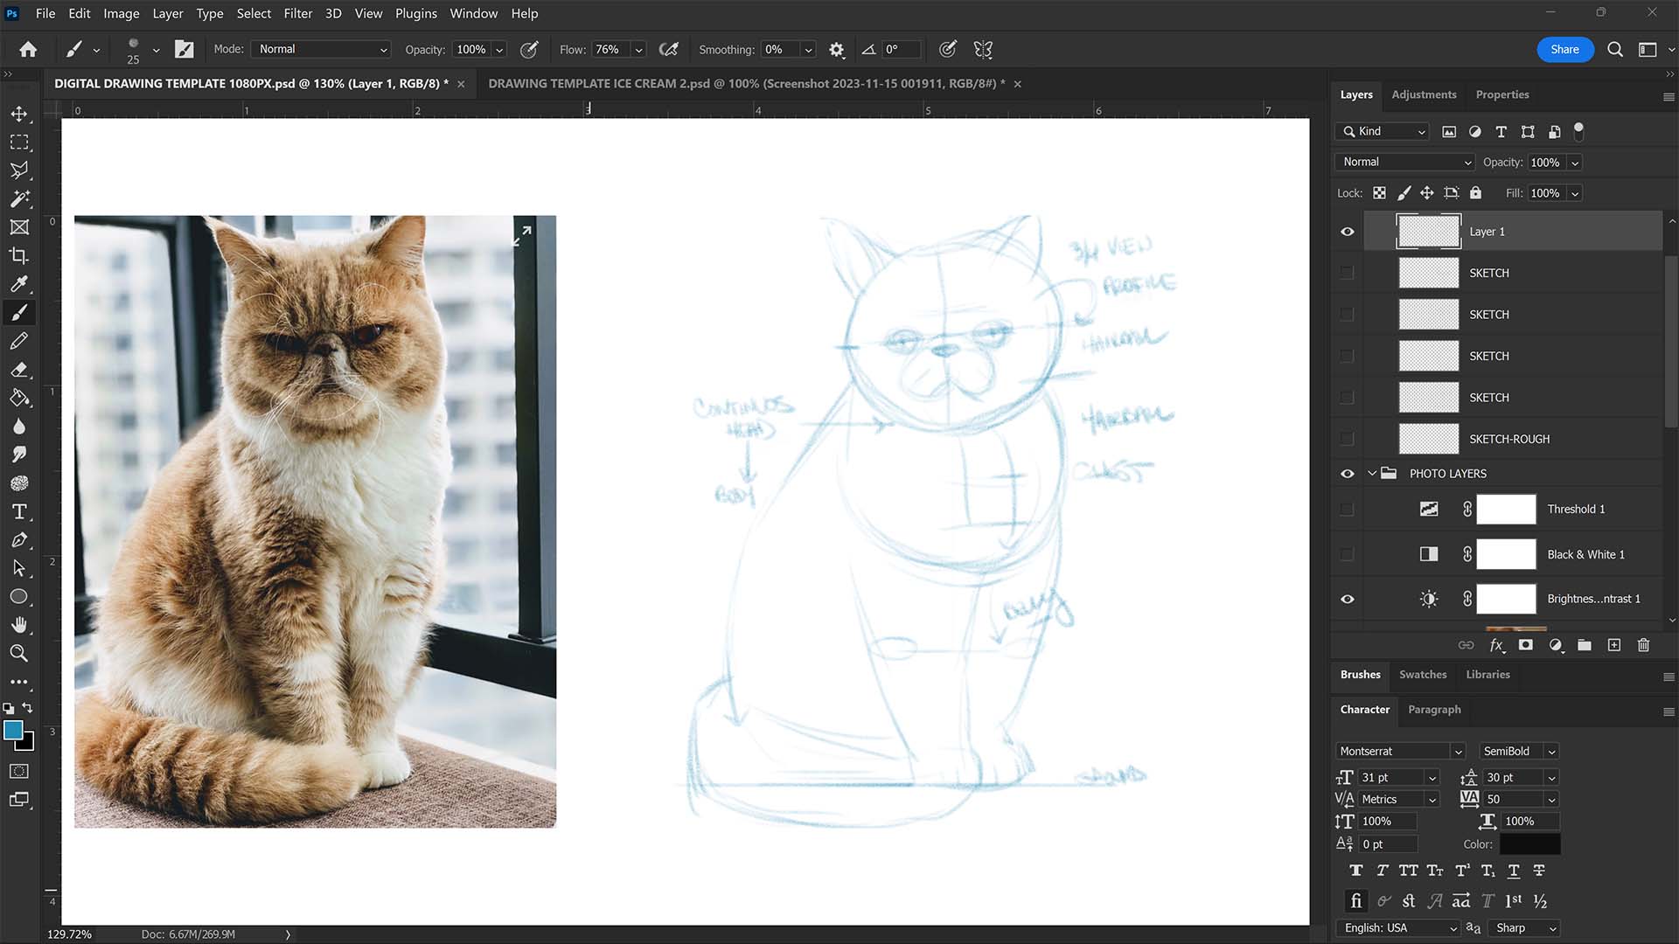Select the Eraser tool
This screenshot has width=1679, height=944.
click(18, 369)
